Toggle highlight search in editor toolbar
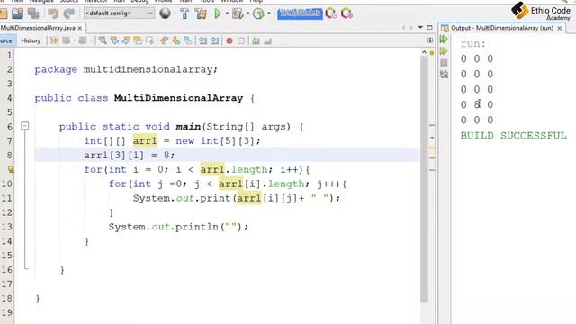The image size is (576, 324). [x=138, y=40]
